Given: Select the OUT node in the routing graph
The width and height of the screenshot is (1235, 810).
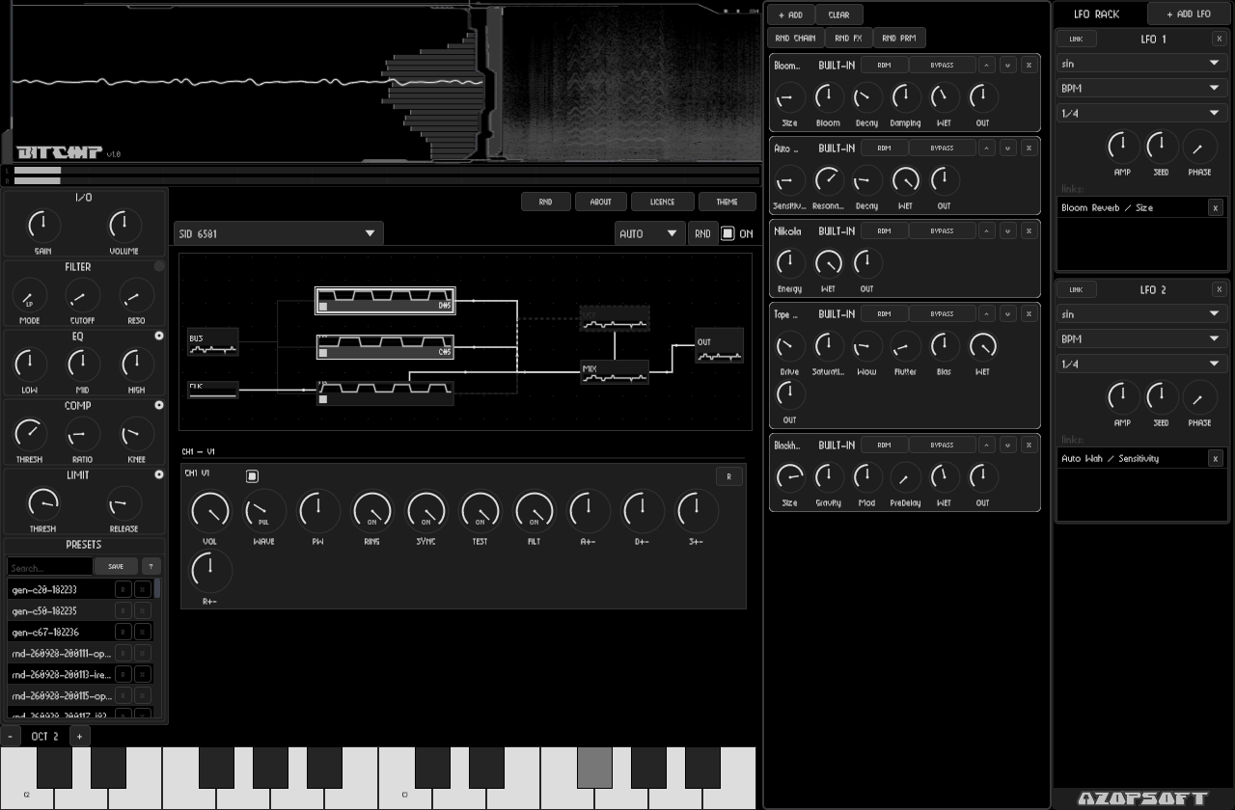Looking at the screenshot, I should pyautogui.click(x=720, y=345).
